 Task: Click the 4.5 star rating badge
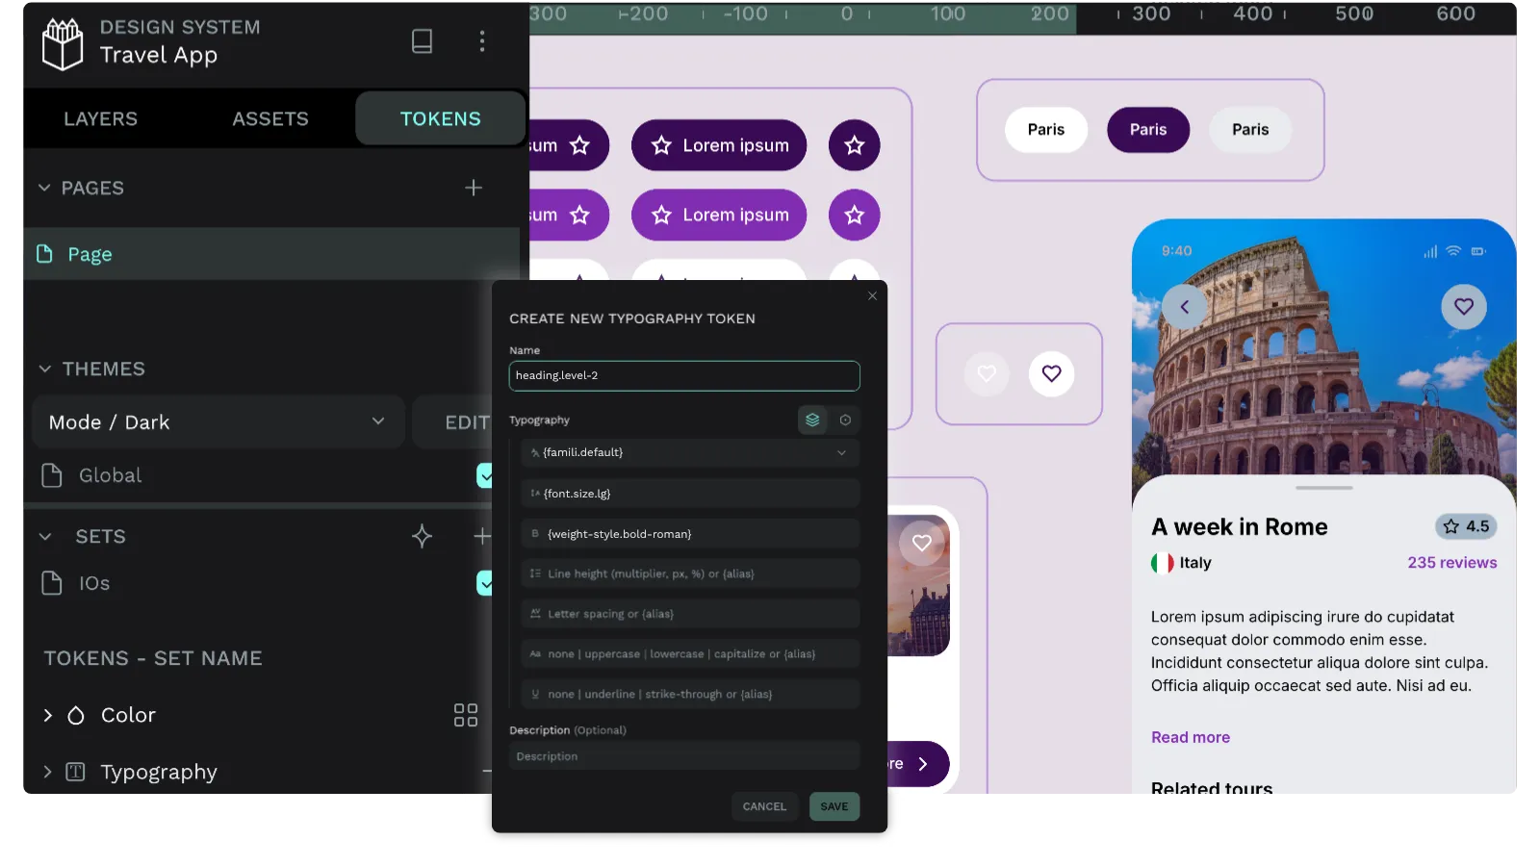click(x=1466, y=526)
